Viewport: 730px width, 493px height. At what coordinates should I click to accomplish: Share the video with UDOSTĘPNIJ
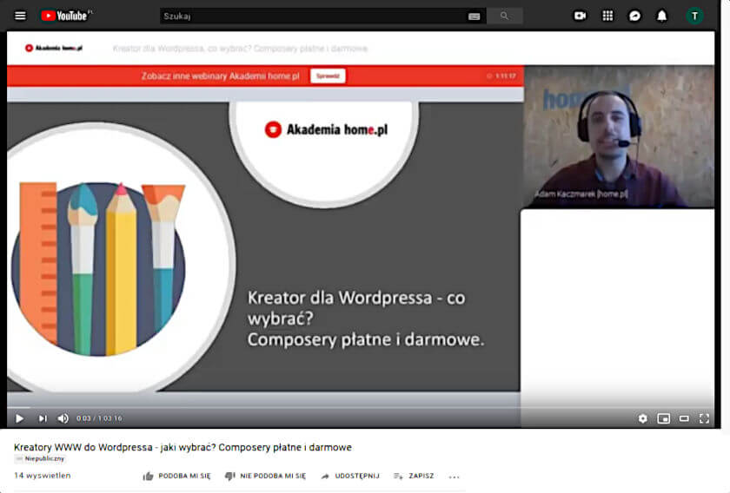[350, 476]
